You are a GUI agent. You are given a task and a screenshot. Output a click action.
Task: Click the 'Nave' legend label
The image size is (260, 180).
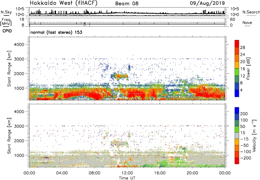pos(247,22)
